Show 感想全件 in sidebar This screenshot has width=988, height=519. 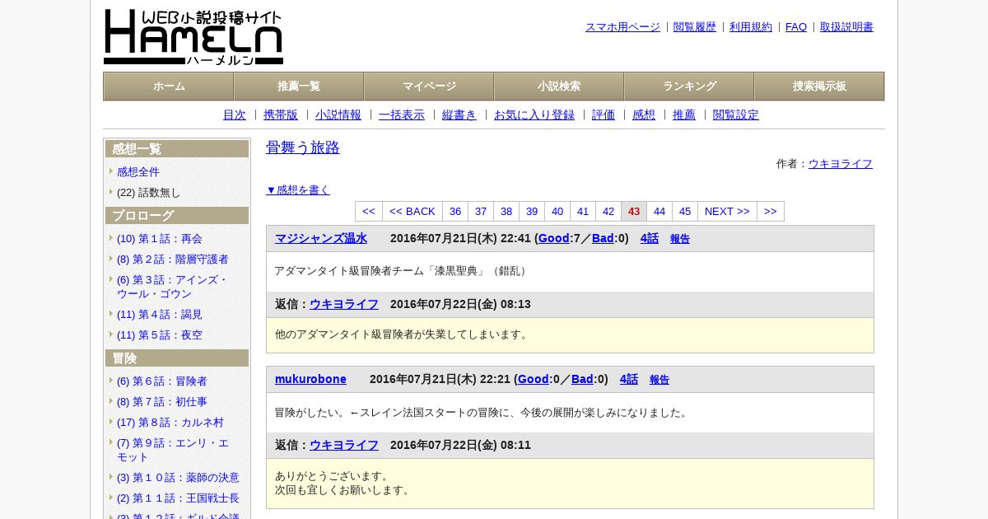pos(138,171)
